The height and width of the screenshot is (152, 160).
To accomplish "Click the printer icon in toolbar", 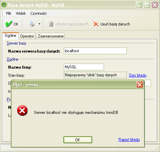I will point(32,24).
